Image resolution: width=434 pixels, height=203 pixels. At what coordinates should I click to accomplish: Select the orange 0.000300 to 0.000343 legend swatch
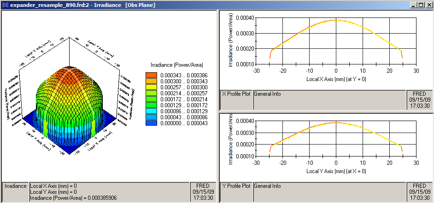point(152,81)
